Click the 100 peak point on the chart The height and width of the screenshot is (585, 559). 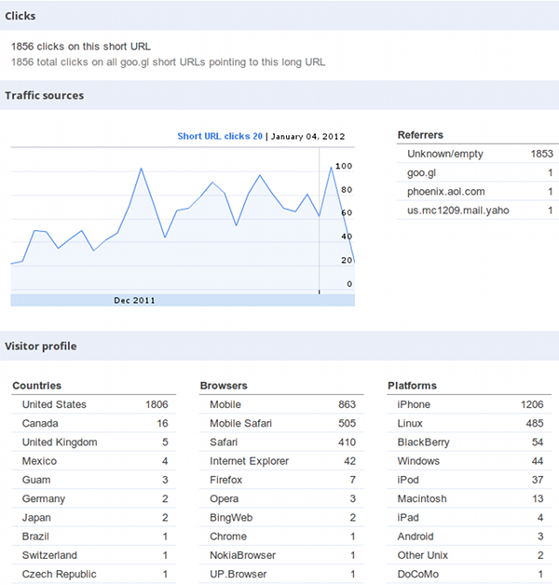point(331,167)
